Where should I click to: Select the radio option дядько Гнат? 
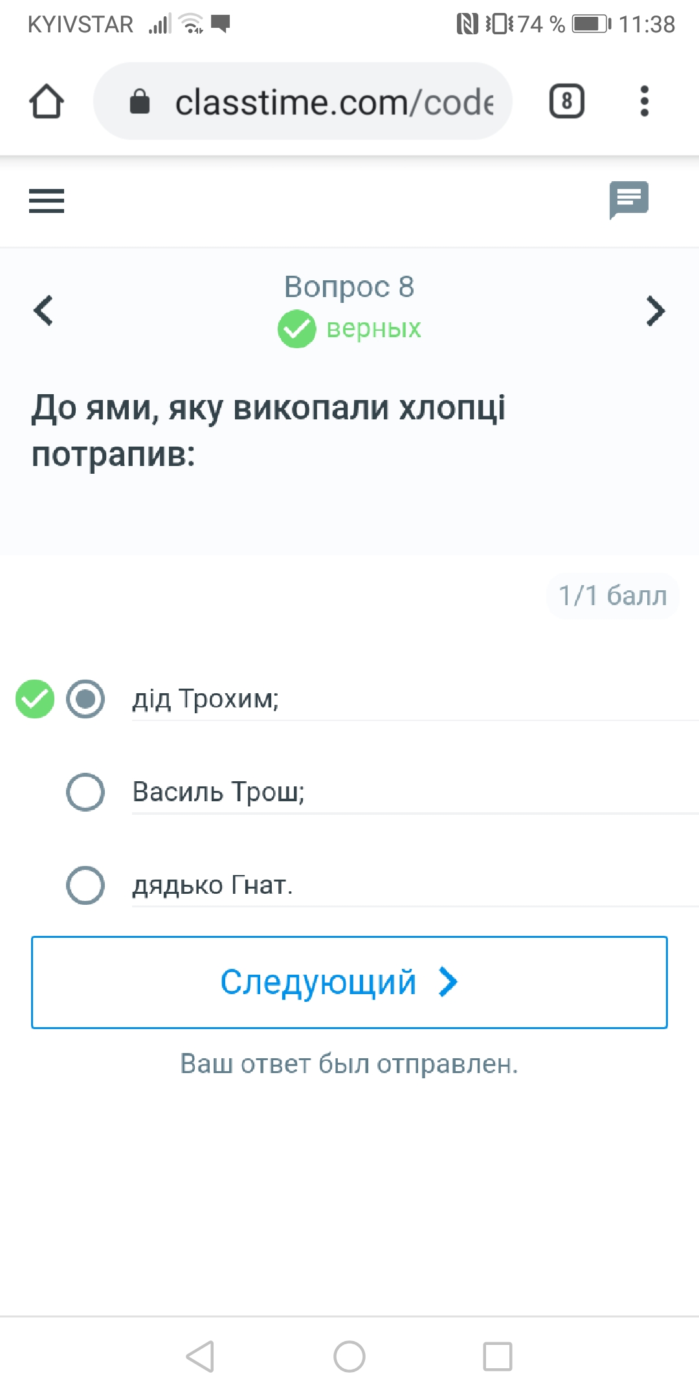pyautogui.click(x=85, y=885)
